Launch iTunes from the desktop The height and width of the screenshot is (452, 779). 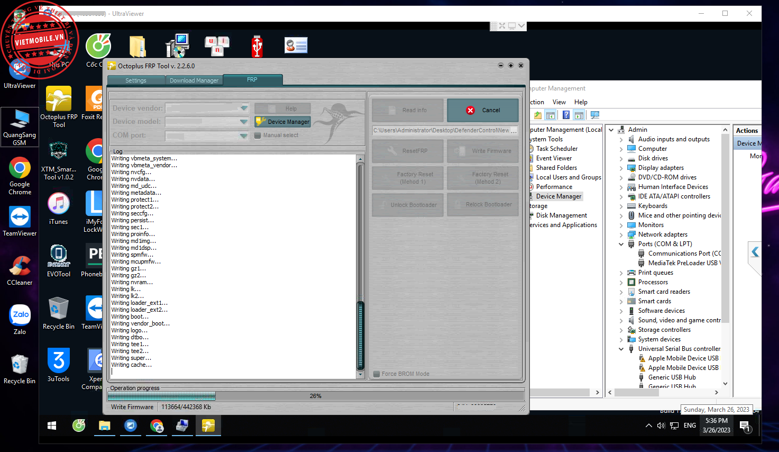(x=59, y=209)
